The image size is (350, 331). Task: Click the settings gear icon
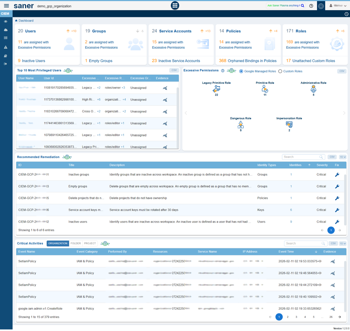[321, 6]
